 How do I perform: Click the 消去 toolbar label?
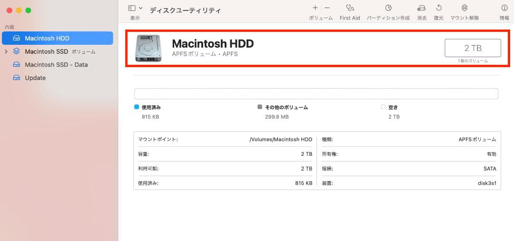[x=422, y=18]
